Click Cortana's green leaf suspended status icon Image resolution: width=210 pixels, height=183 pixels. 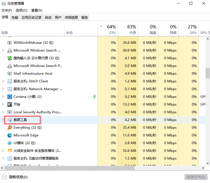click(x=94, y=97)
